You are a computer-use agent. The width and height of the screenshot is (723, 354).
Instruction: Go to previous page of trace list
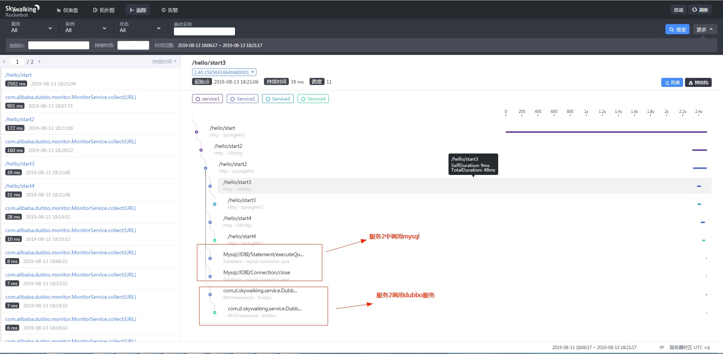tap(4, 62)
